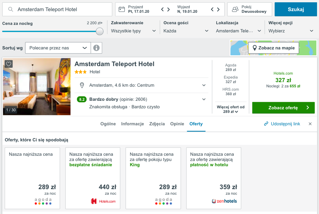Switch to the Zdjęcia tab
319x214 pixels.
pos(157,124)
